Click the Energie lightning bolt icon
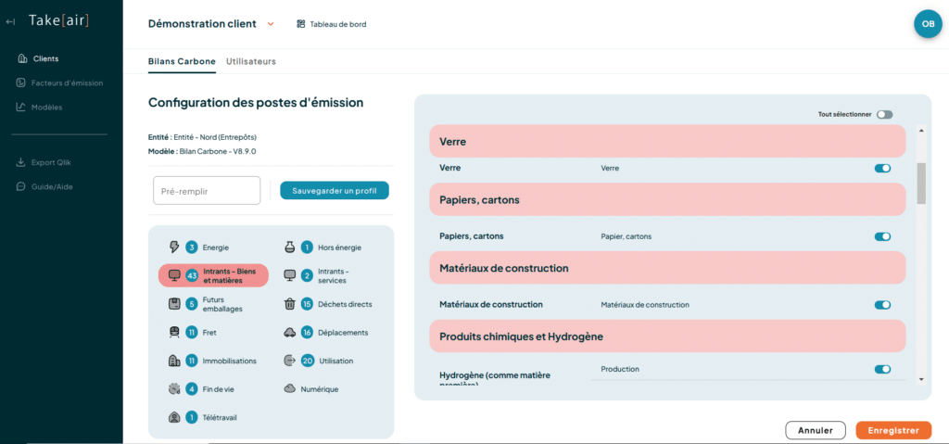The image size is (949, 444). [174, 247]
